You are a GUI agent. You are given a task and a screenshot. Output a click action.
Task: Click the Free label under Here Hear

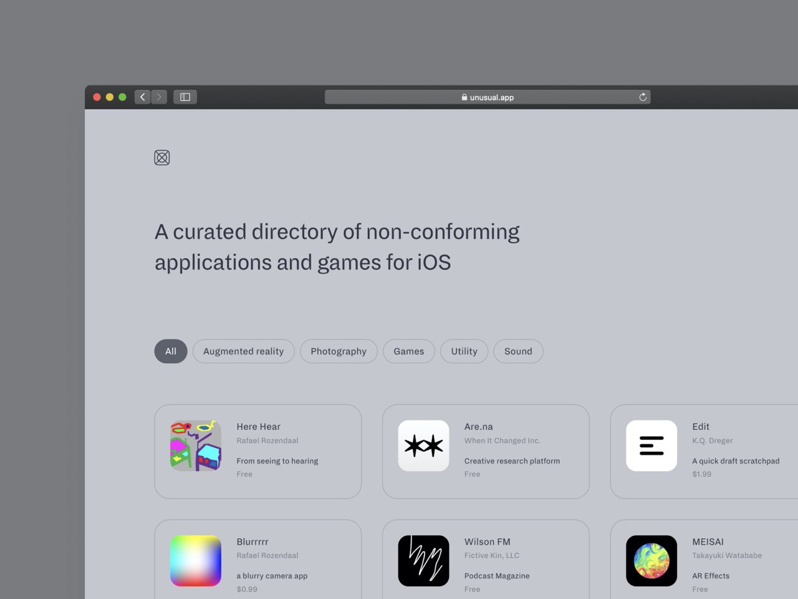(x=244, y=474)
